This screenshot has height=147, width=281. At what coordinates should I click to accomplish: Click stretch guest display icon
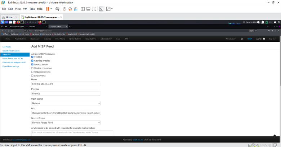click(108, 9)
